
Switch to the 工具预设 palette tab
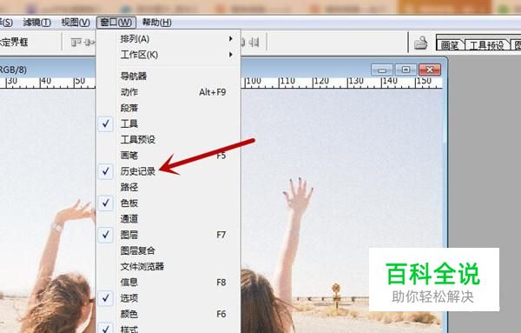(486, 45)
